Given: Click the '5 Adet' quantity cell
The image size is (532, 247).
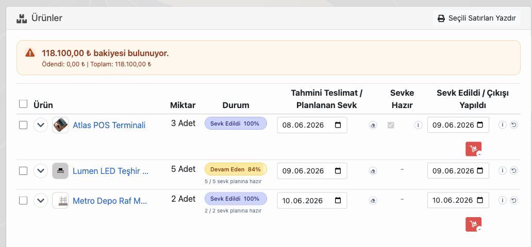Looking at the screenshot, I should pyautogui.click(x=183, y=169).
